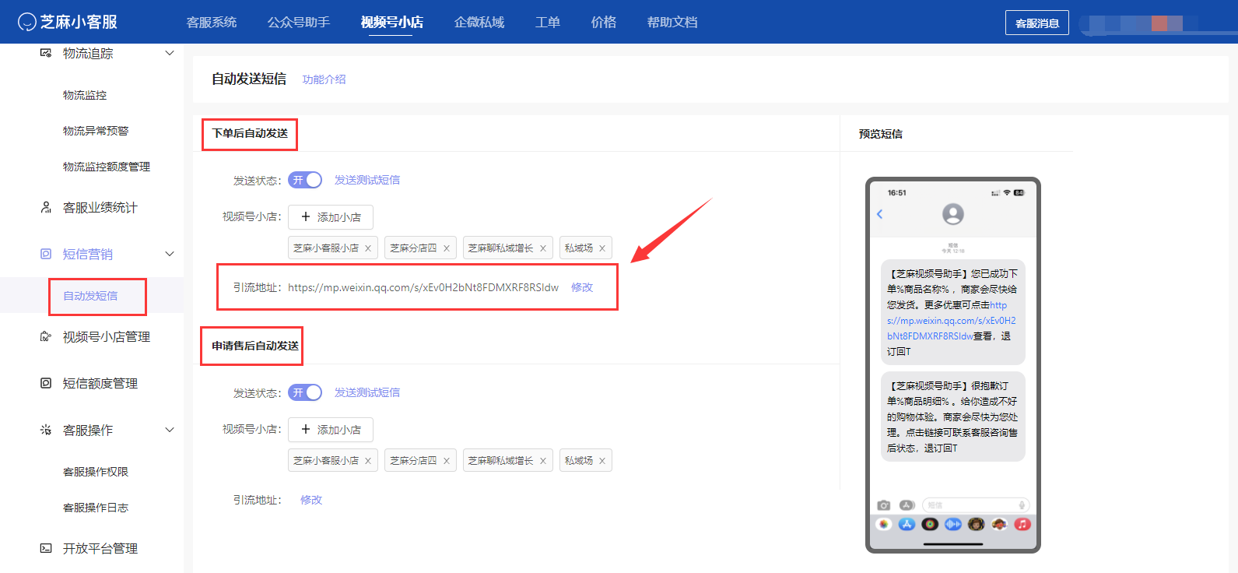The image size is (1238, 573).
Task: Remove 私域场 tag in 下单后自动发送
Action: coord(602,248)
